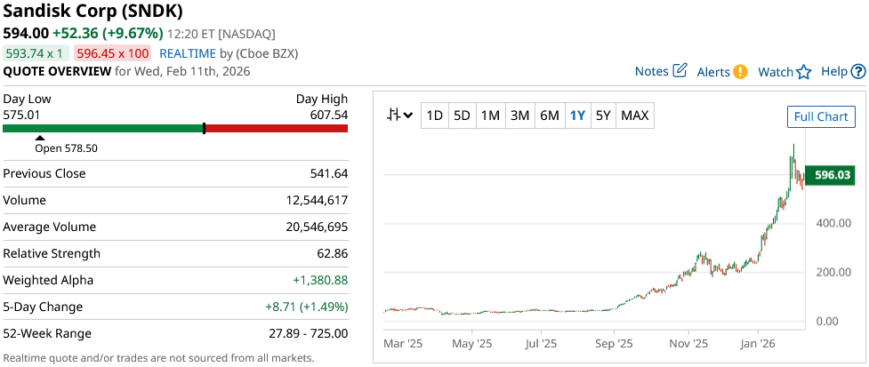Click the green bid quote 593.74 x 1

click(36, 53)
